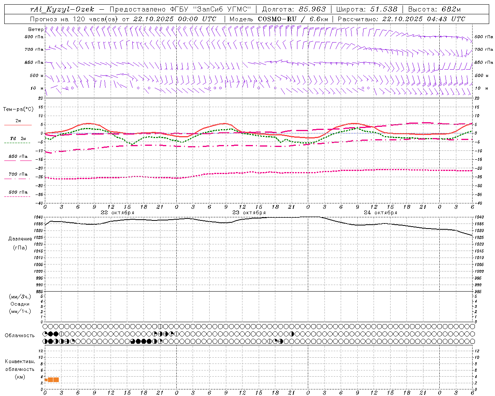This screenshot has width=495, height=396.
Task: Click the 500 гПа label in temperature legend
Action: (x=18, y=192)
